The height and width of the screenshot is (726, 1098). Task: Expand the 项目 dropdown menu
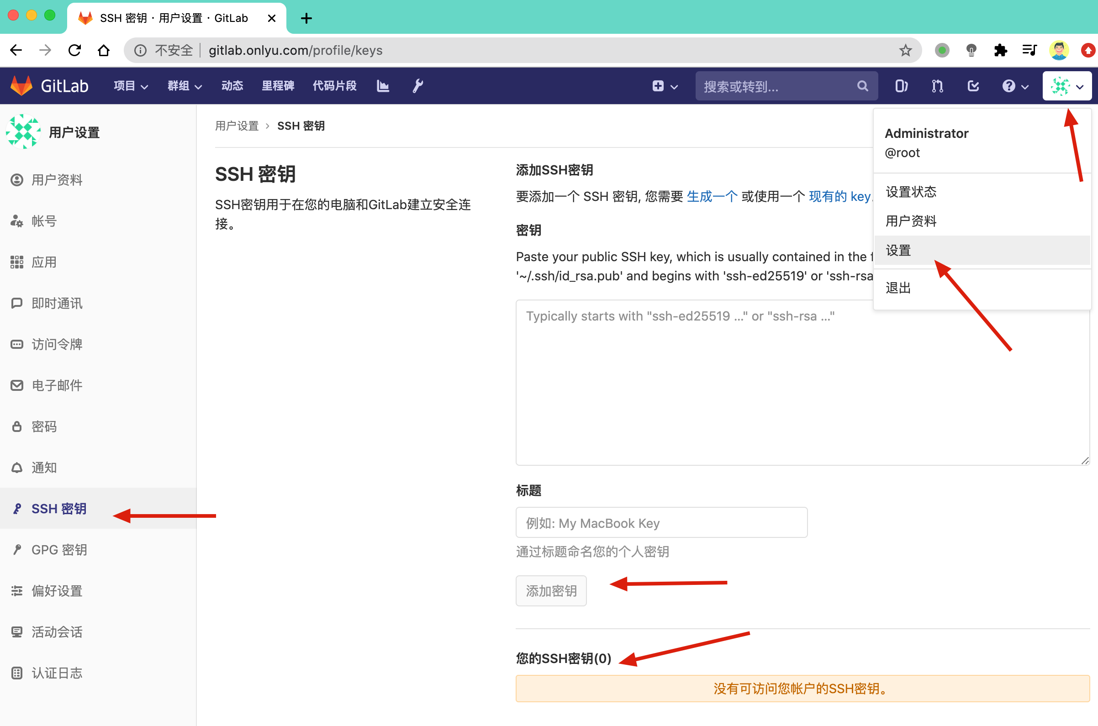pos(131,86)
